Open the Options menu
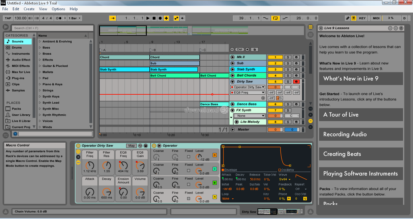Viewport: 413px width, 219px height. click(x=58, y=9)
